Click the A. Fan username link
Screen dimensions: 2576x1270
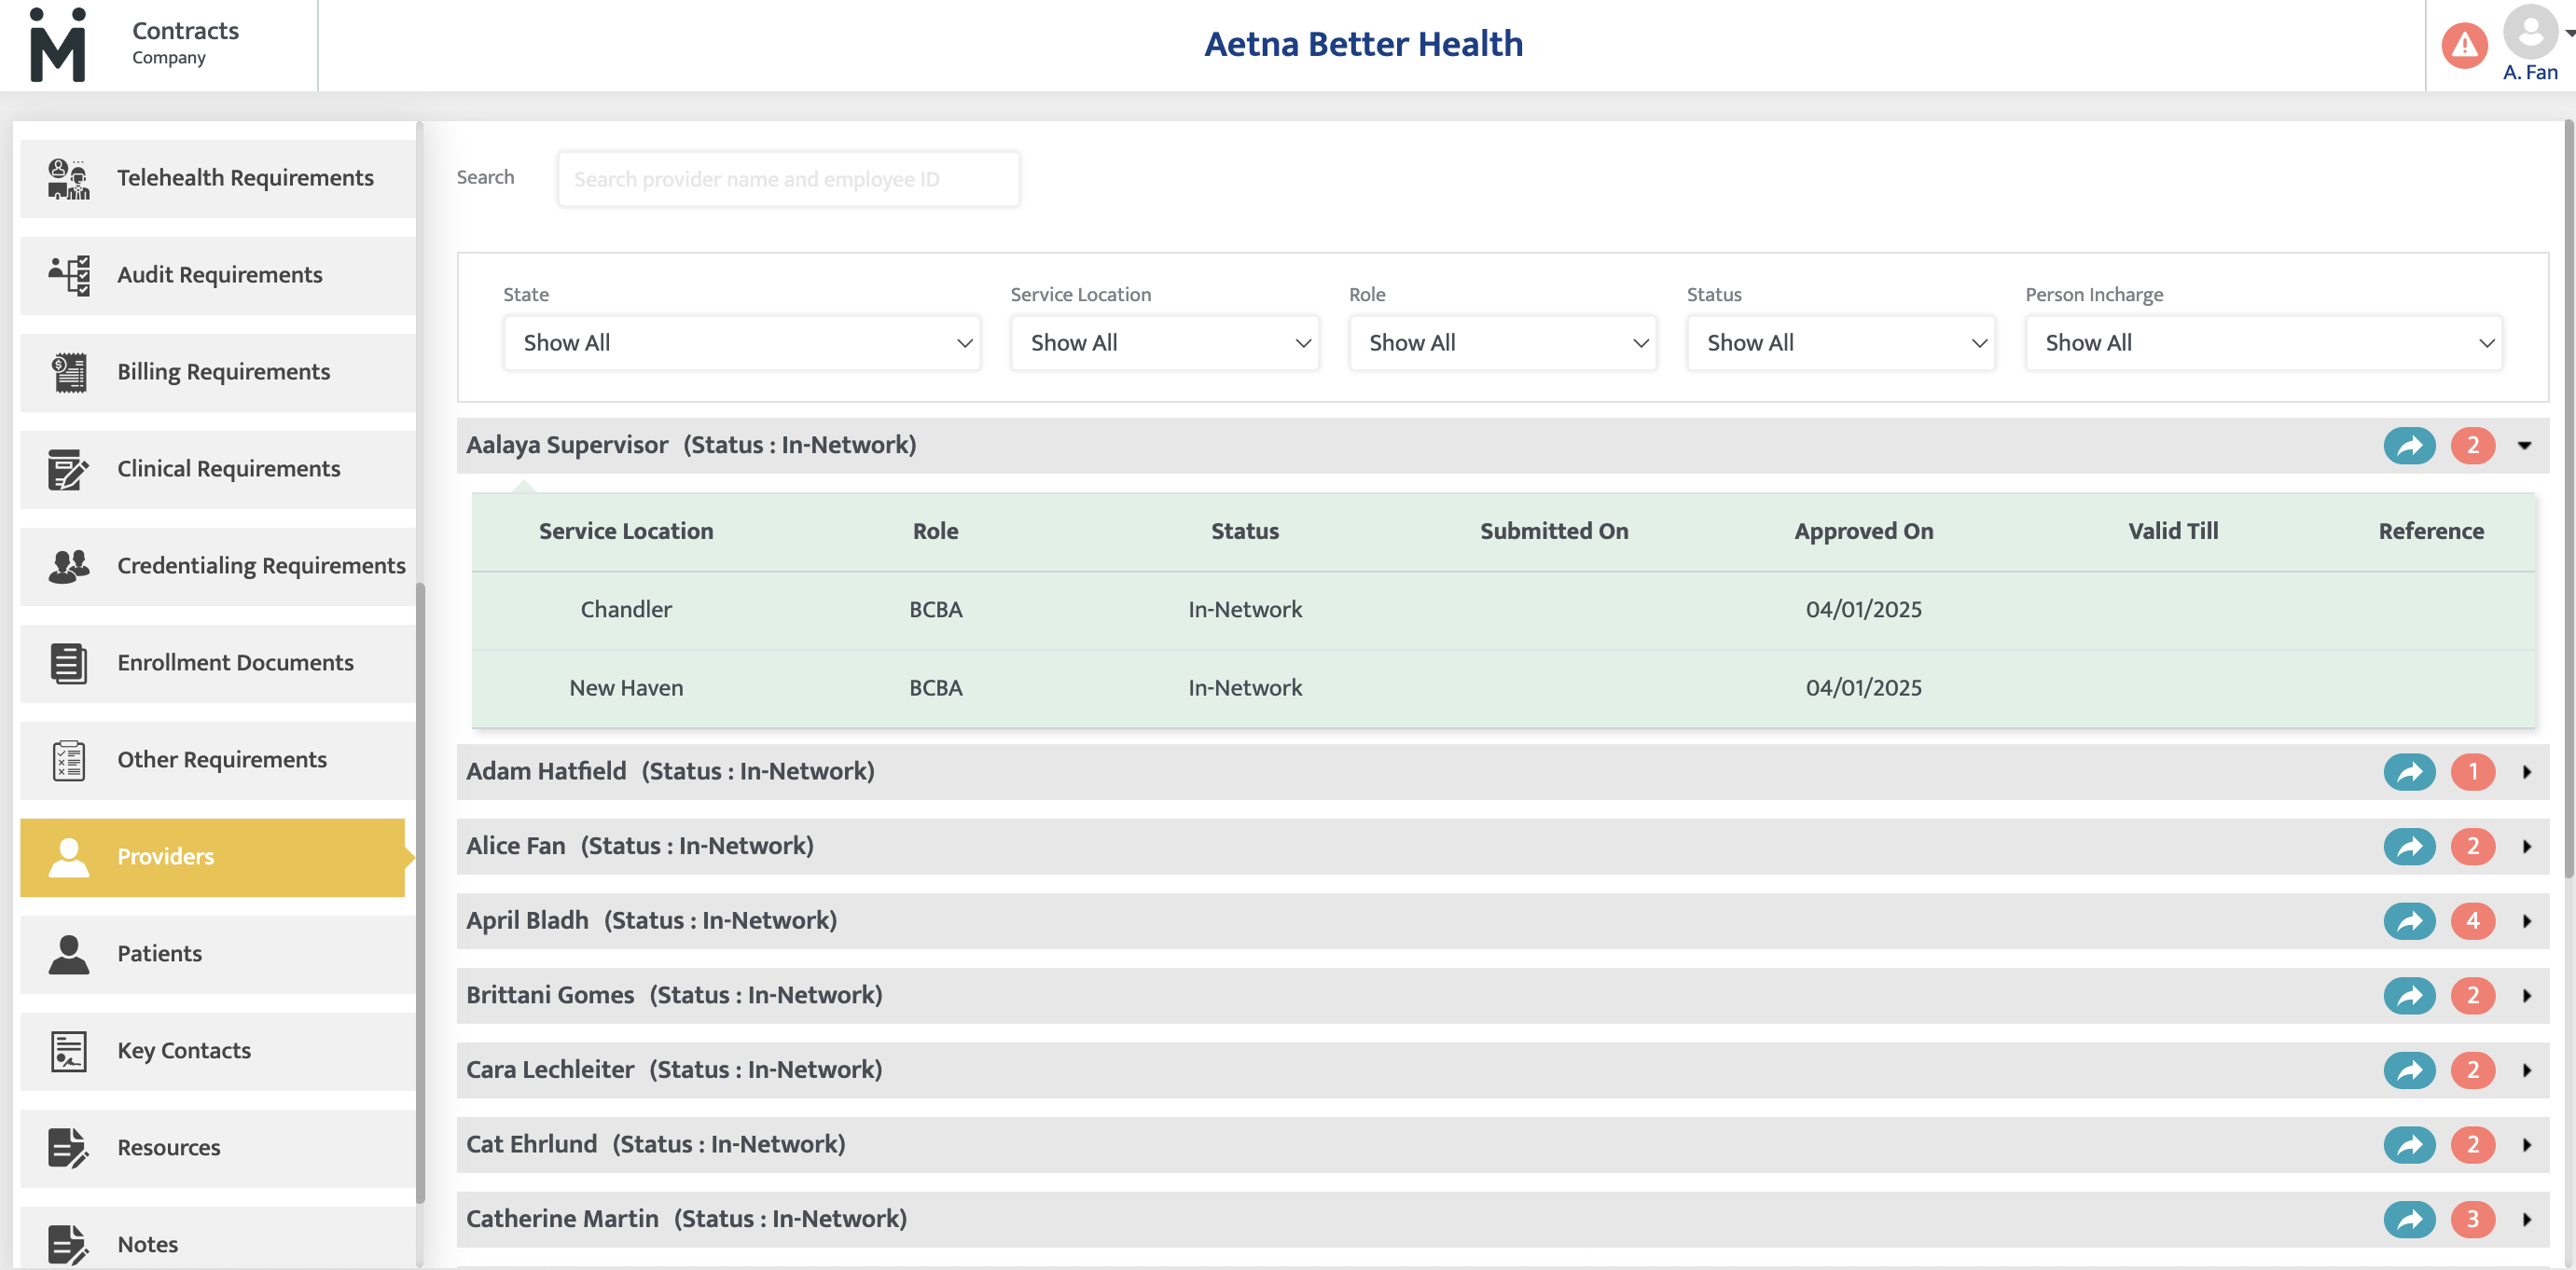click(2530, 73)
